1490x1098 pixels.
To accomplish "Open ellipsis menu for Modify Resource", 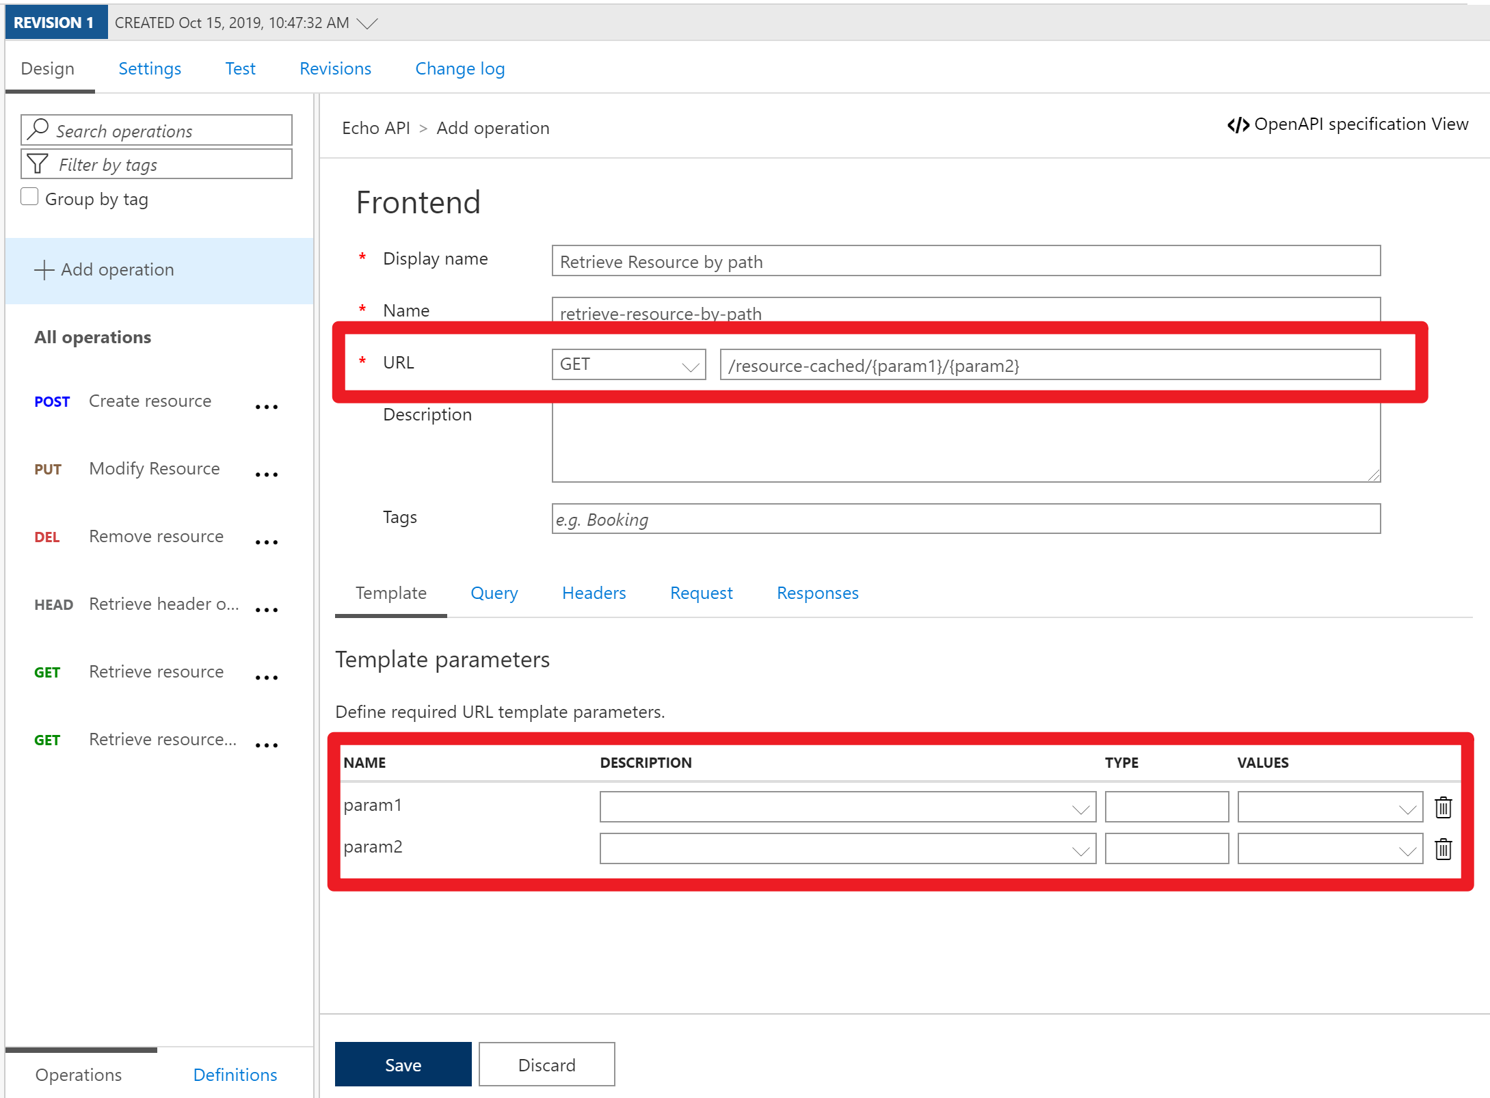I will pyautogui.click(x=266, y=474).
